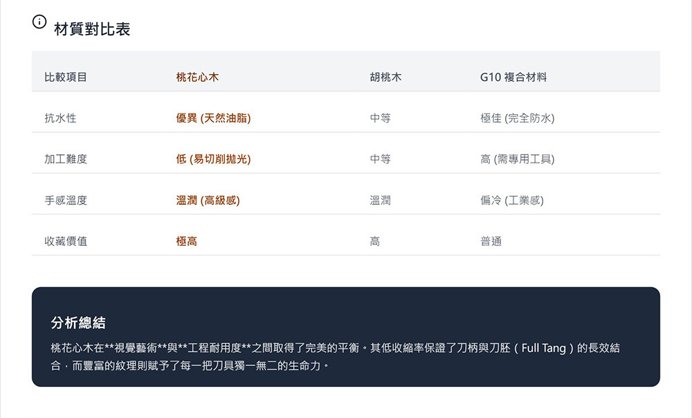Select the 比較項目 column header
The image size is (692, 418).
[66, 77]
